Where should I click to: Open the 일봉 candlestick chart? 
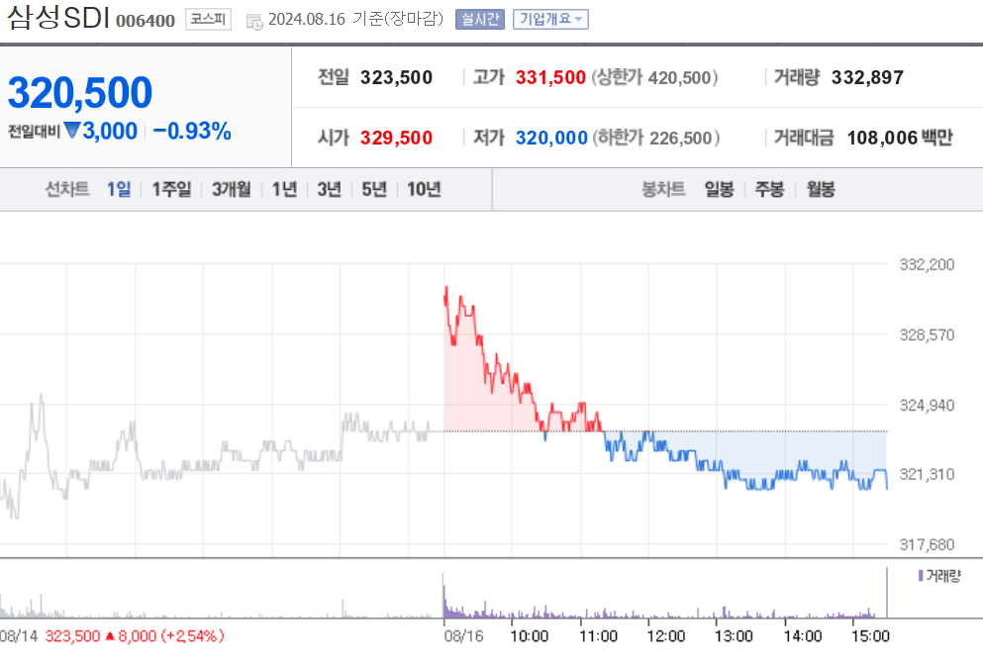(719, 189)
